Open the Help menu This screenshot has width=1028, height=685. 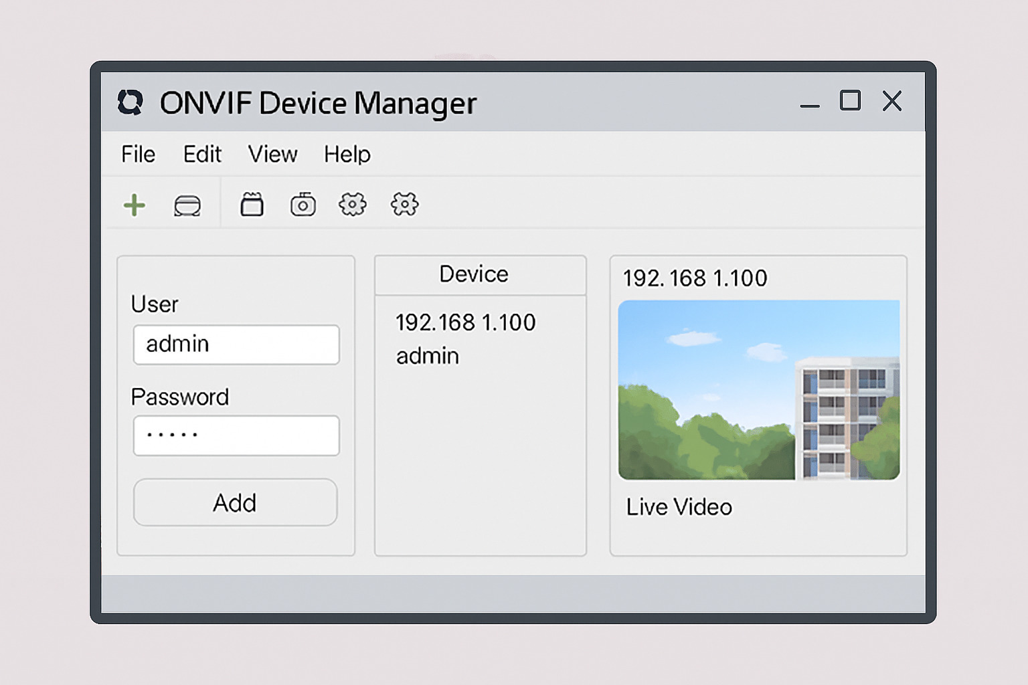click(347, 155)
